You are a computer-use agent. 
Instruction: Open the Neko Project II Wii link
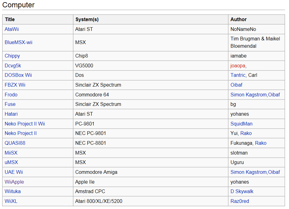click(x=25, y=124)
